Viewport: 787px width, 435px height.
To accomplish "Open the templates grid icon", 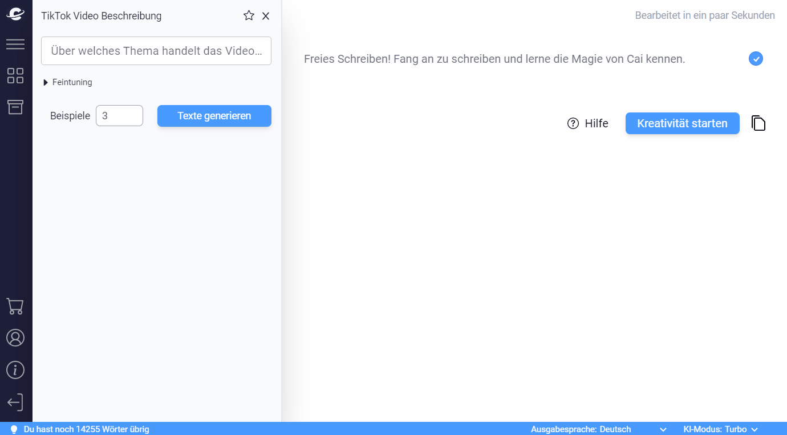I will (x=15, y=75).
